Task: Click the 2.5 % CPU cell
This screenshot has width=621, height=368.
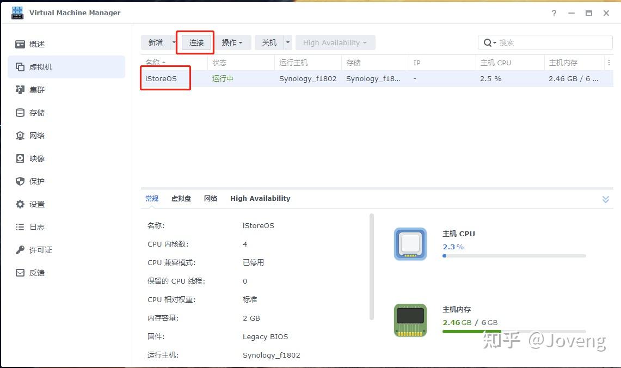Action: pos(491,78)
